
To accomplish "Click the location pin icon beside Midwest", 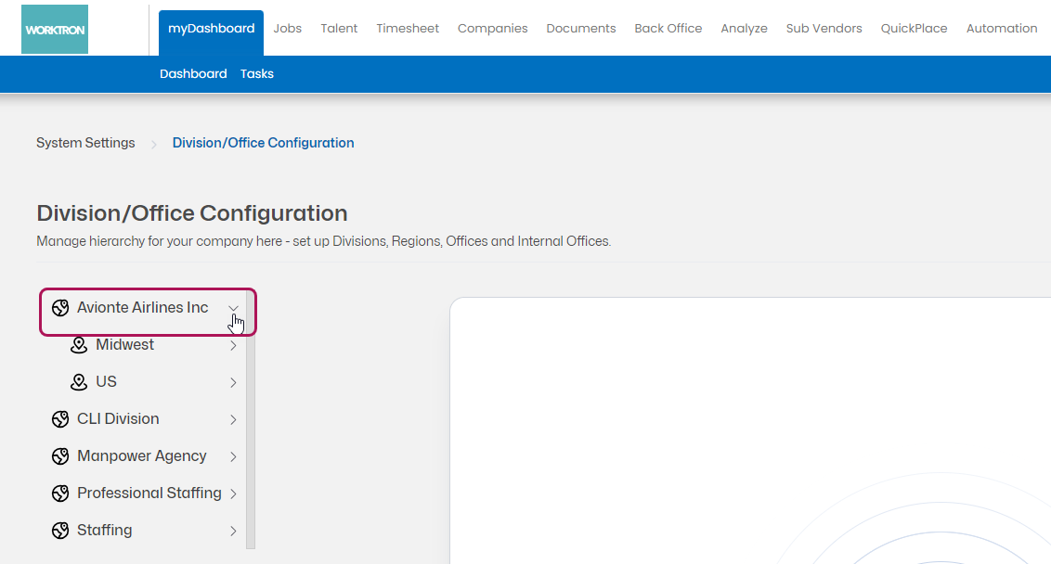I will [x=79, y=345].
